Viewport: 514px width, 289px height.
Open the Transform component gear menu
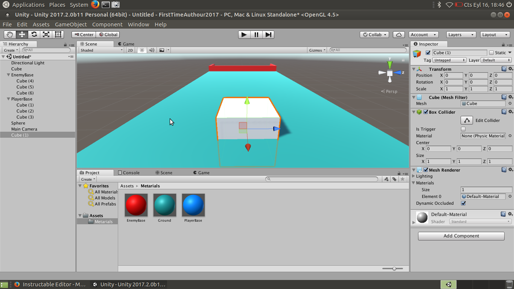tap(510, 69)
